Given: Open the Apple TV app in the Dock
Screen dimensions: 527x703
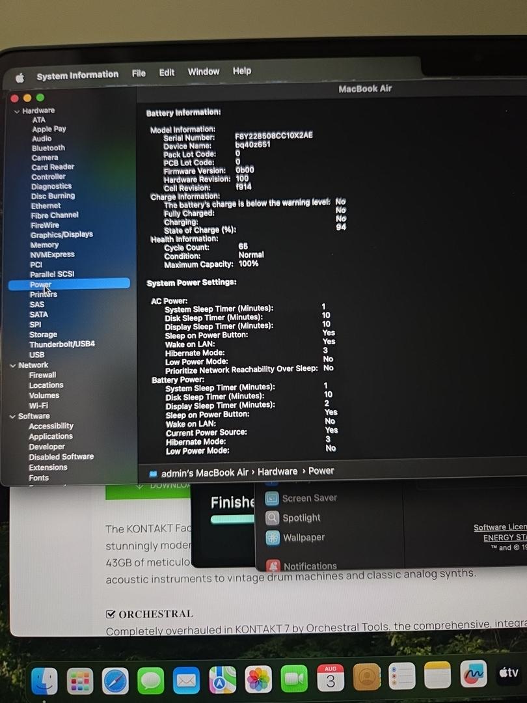Looking at the screenshot, I should tap(509, 672).
